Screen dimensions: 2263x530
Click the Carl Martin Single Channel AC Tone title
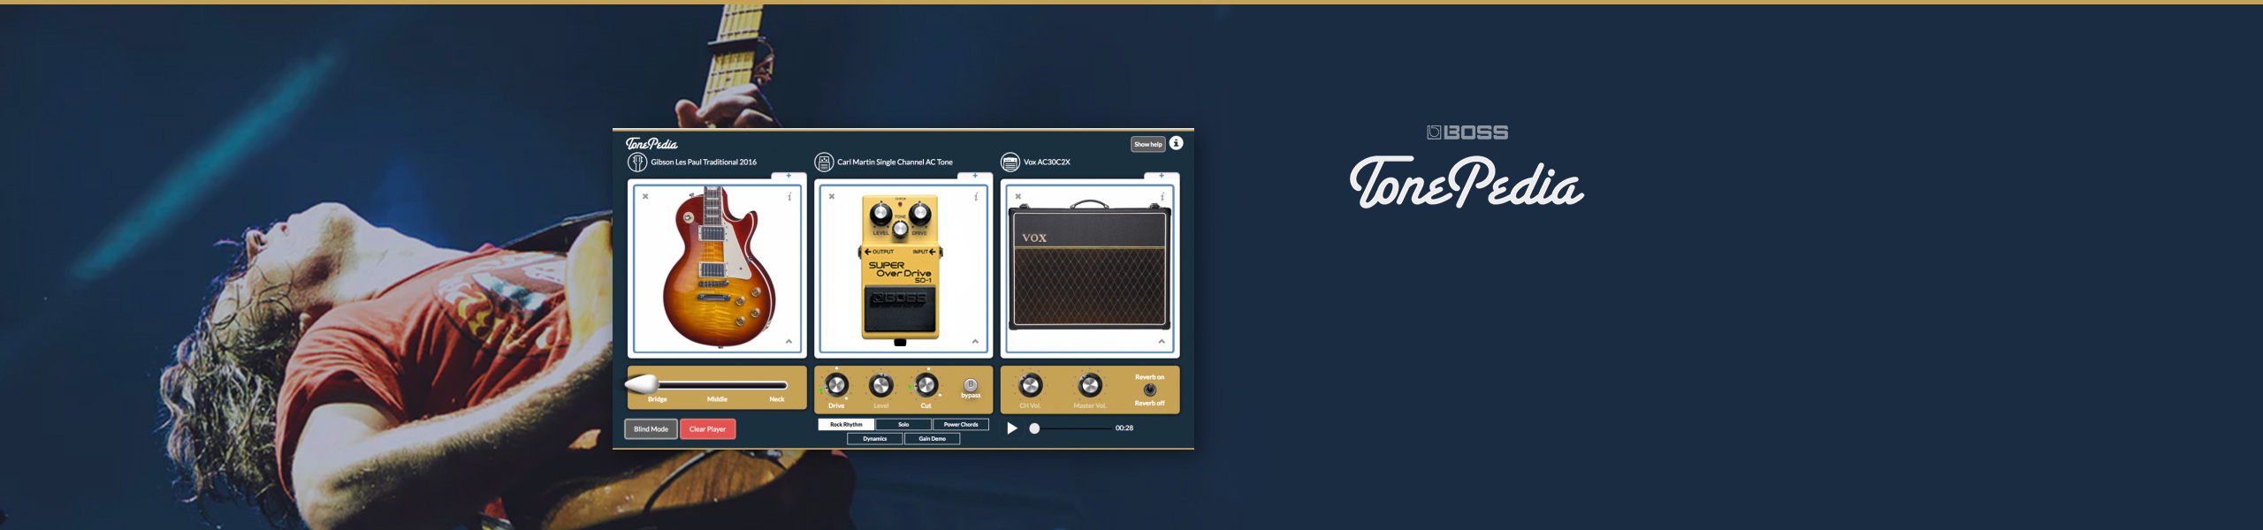895,163
